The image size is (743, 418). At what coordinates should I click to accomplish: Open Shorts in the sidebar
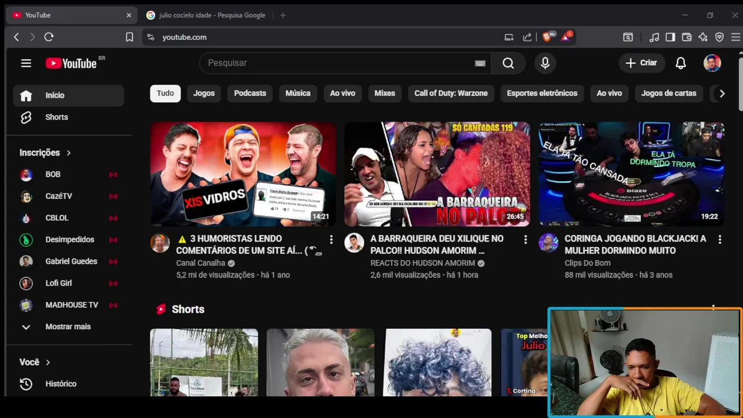tap(68, 117)
